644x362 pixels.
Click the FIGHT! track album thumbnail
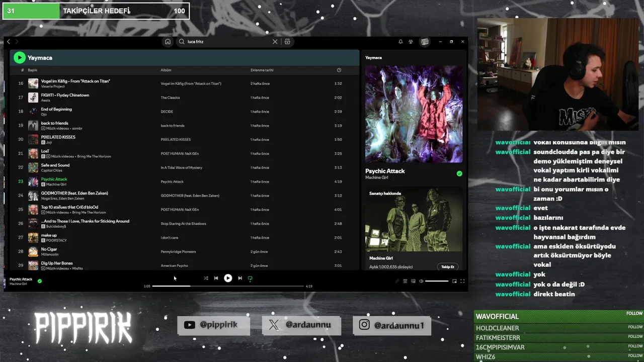coord(33,98)
